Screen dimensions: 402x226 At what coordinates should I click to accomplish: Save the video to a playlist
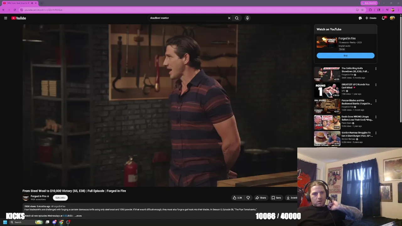(276, 198)
